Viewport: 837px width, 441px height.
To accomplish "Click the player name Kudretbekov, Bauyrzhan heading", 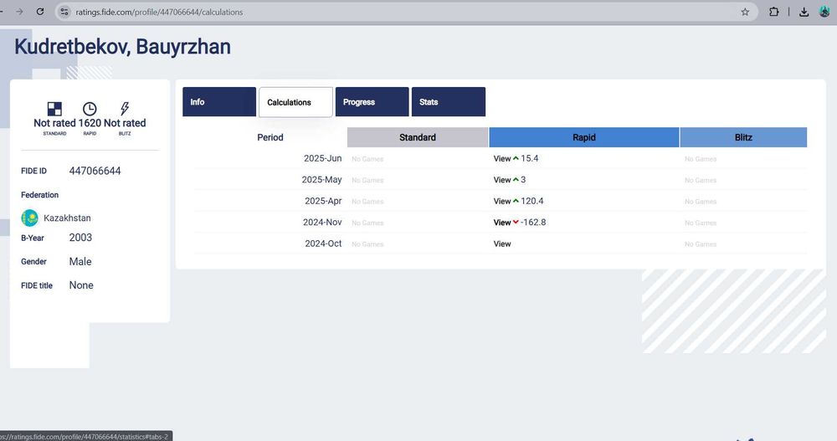I will [x=123, y=47].
